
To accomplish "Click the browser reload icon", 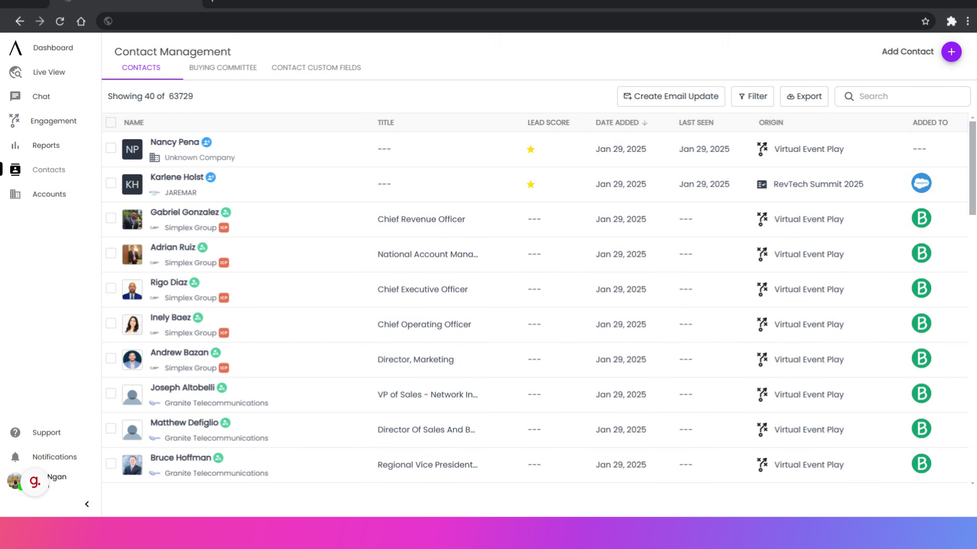I will [x=60, y=21].
